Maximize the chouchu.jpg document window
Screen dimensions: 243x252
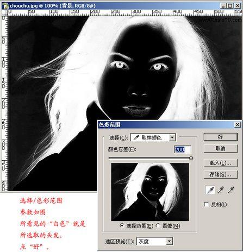click(x=230, y=5)
